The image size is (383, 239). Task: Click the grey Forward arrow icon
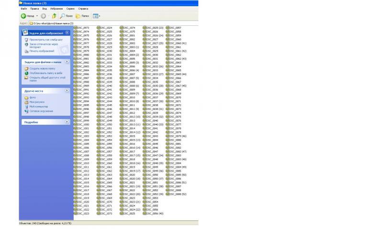tap(43, 16)
